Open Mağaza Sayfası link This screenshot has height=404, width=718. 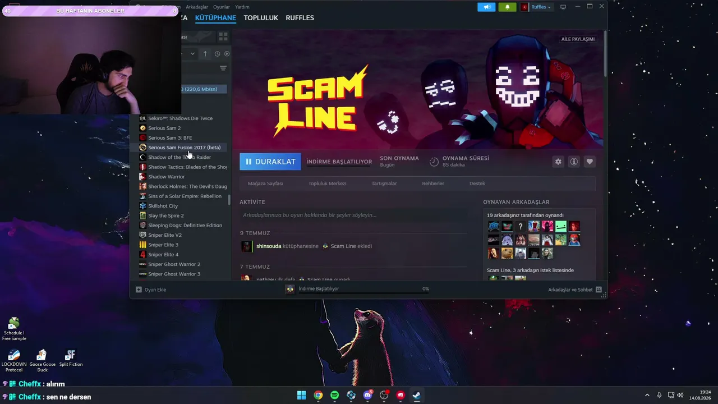pos(265,183)
